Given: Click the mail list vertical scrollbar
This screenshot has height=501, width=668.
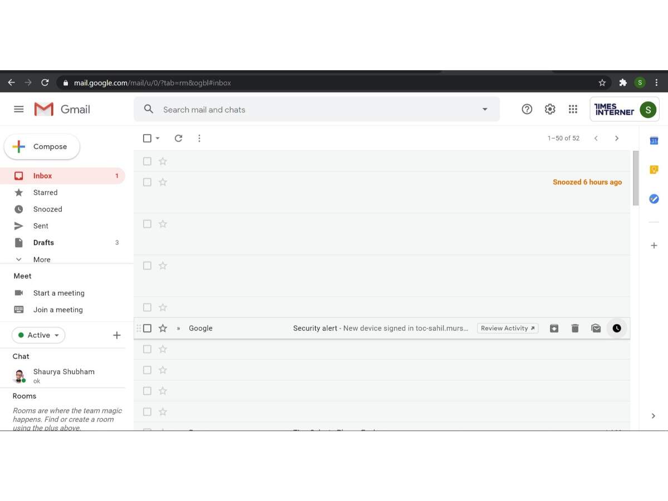Looking at the screenshot, I should click(636, 178).
